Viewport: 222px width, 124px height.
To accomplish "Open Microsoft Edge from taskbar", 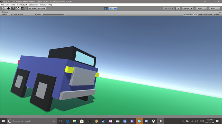I will tap(68, 121).
